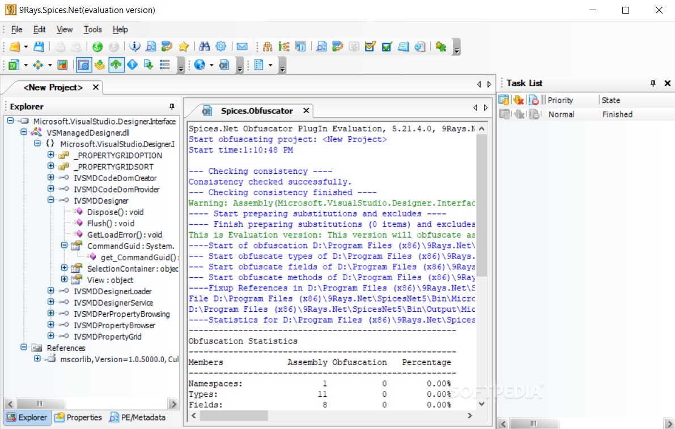The height and width of the screenshot is (429, 675).
Task: Click the green check mark box icon
Action: click(387, 46)
